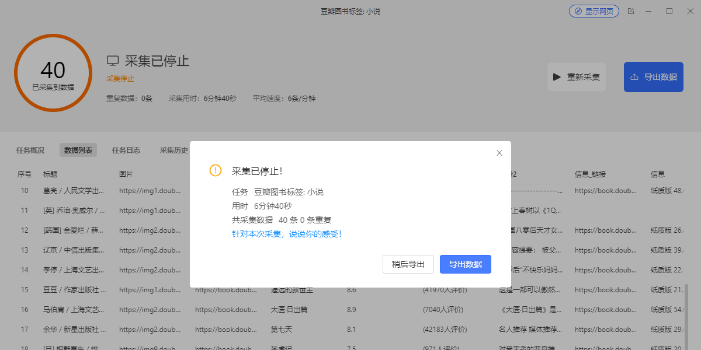Select row 15 title 豆豆 / 作家出版社

click(74, 289)
